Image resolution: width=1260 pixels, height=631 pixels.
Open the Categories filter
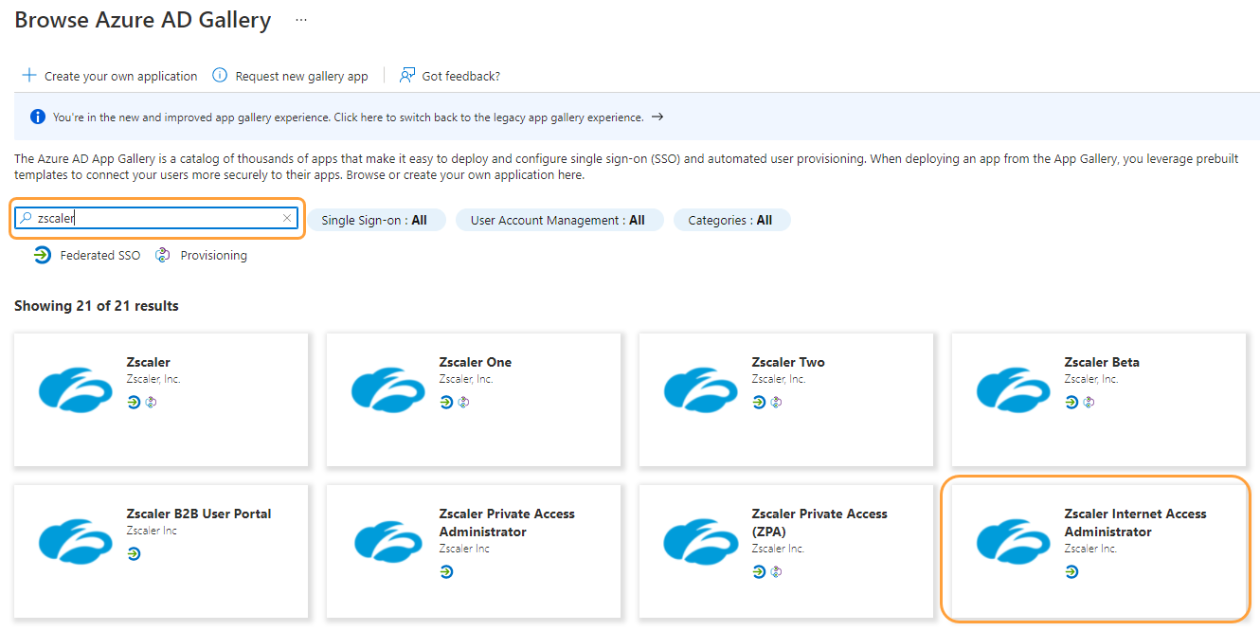pos(731,219)
